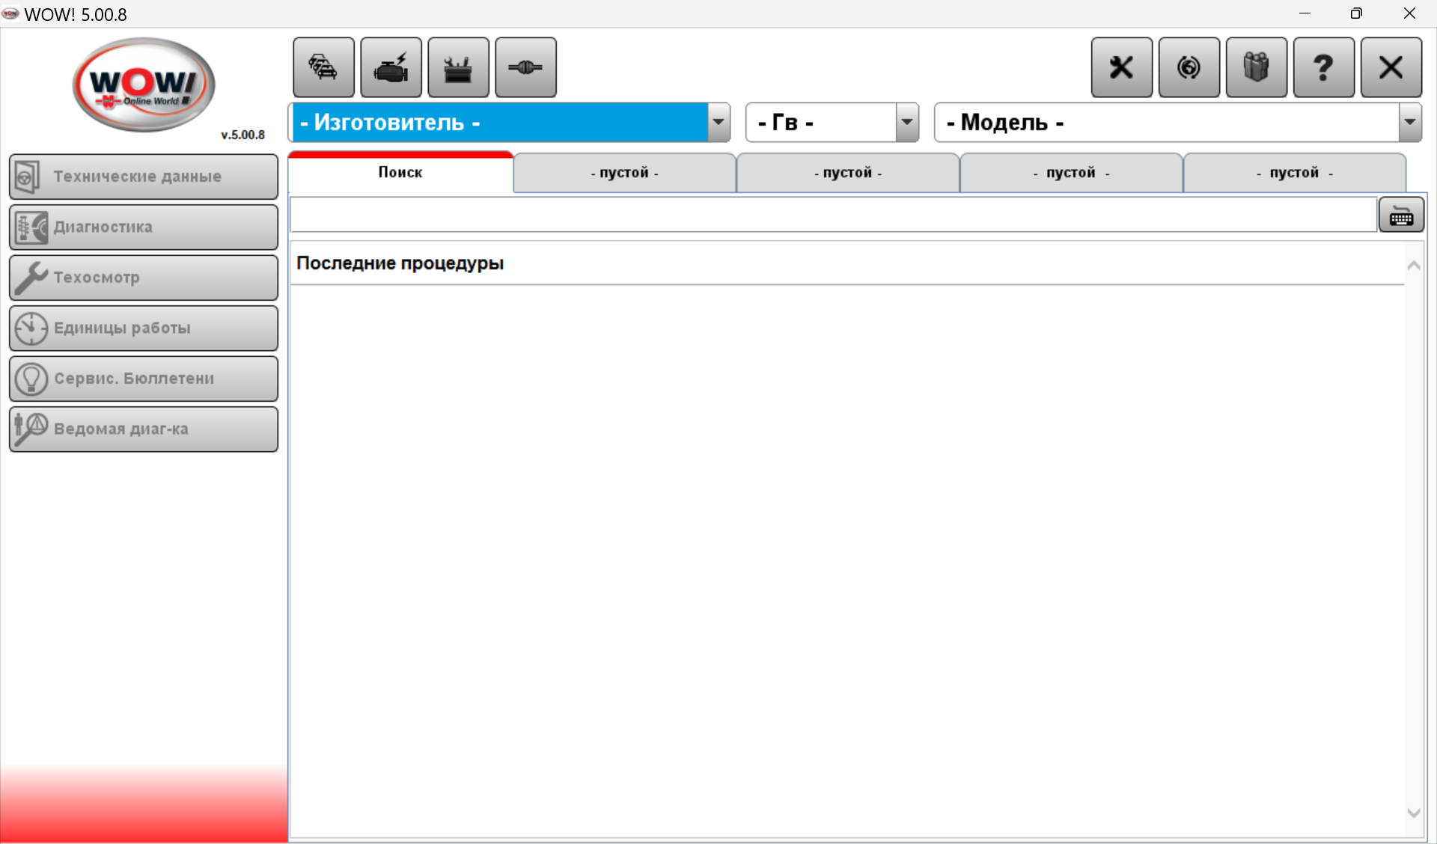Image resolution: width=1437 pixels, height=844 pixels.
Task: Click into the search input field
Action: pyautogui.click(x=832, y=215)
